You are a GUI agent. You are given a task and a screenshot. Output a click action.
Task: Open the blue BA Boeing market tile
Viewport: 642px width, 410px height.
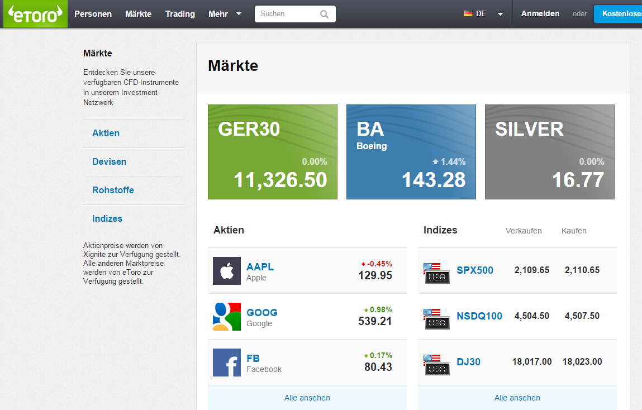coord(411,152)
